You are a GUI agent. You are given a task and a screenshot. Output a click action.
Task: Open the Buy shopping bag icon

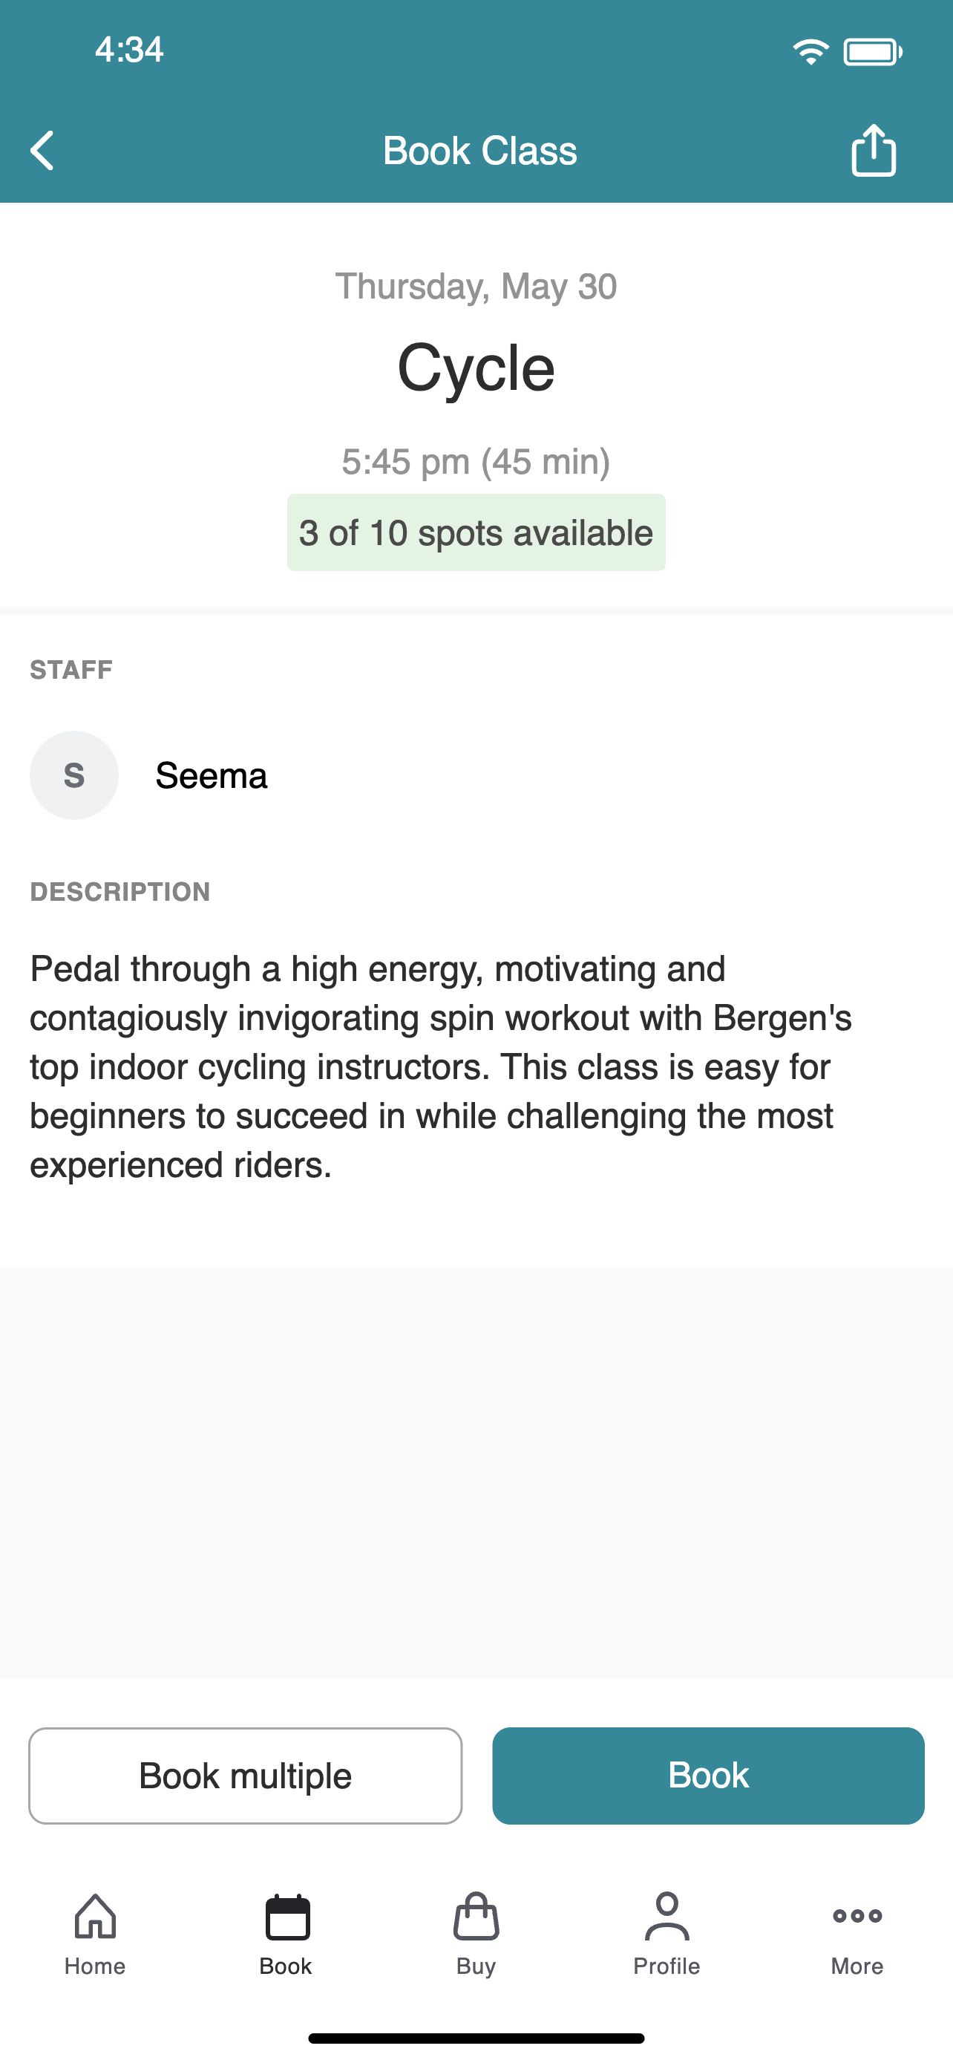click(476, 1917)
